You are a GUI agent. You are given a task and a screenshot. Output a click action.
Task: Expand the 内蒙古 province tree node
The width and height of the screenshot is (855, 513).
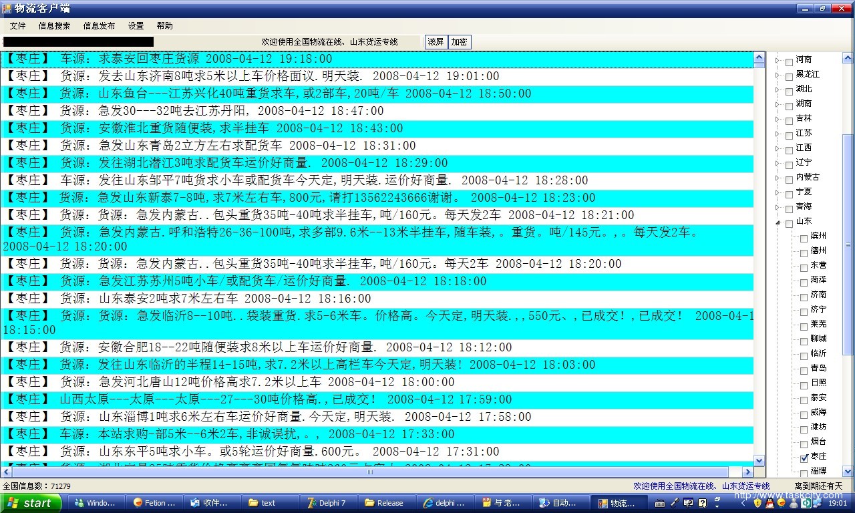(x=778, y=178)
